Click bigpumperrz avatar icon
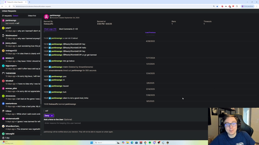 click(x=3, y=66)
